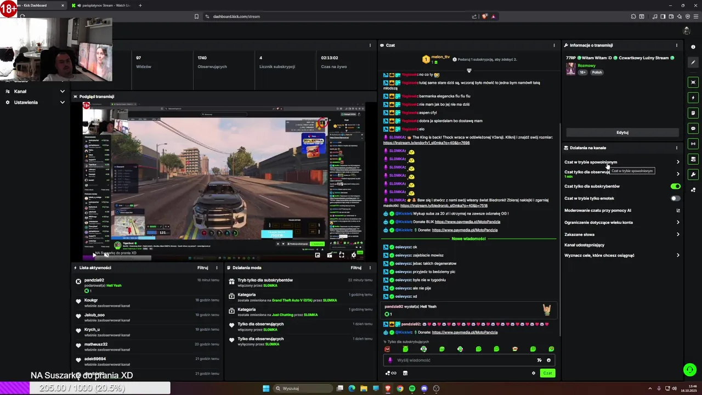Click the purple microphone icon in message box
The width and height of the screenshot is (702, 395).
[390, 360]
